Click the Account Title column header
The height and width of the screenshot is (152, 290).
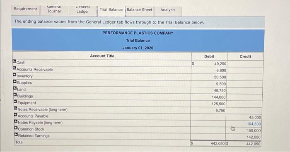(102, 56)
